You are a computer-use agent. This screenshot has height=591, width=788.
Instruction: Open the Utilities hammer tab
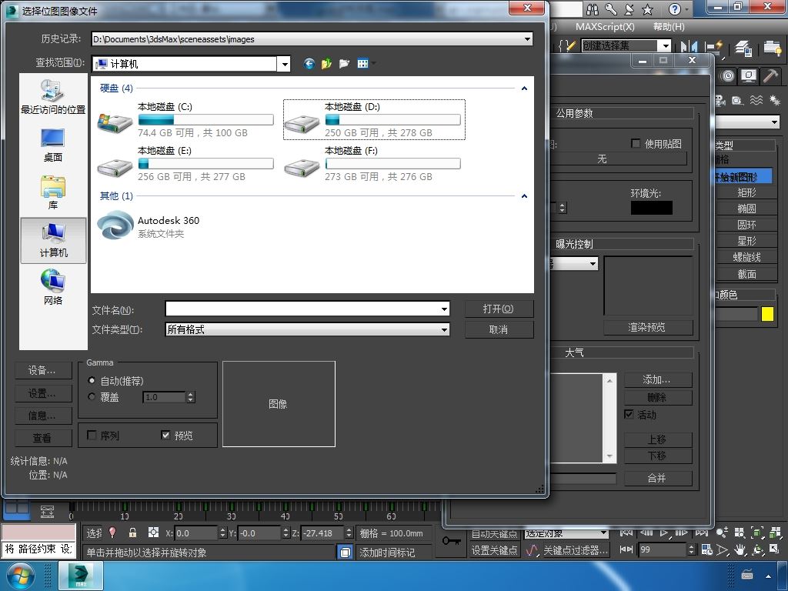[770, 76]
